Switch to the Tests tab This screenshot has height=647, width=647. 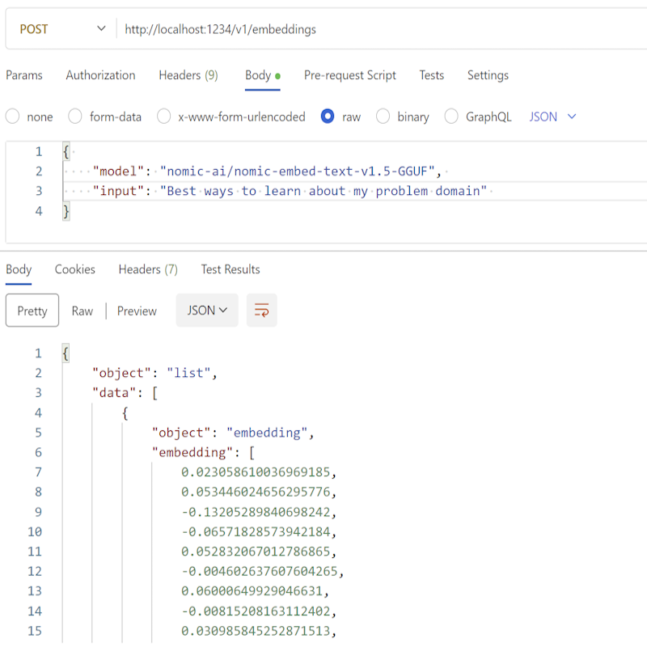(431, 75)
